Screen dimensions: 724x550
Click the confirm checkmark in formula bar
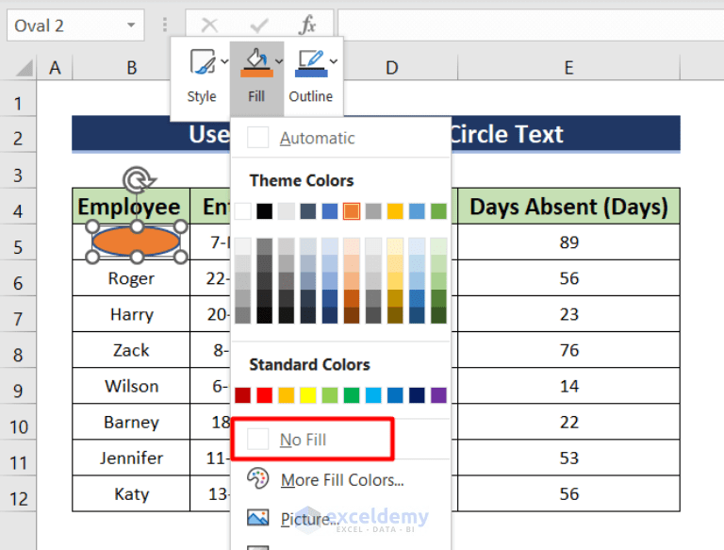pos(258,25)
